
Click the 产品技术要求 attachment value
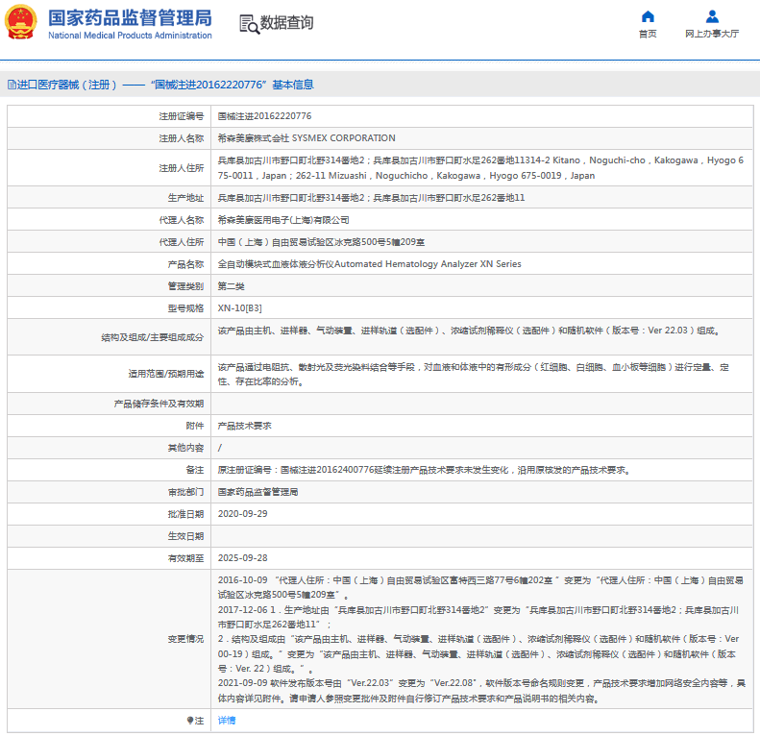pos(244,426)
